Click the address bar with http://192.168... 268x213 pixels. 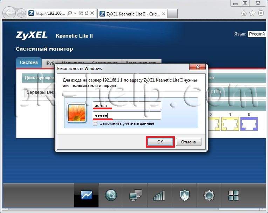[x=50, y=13]
